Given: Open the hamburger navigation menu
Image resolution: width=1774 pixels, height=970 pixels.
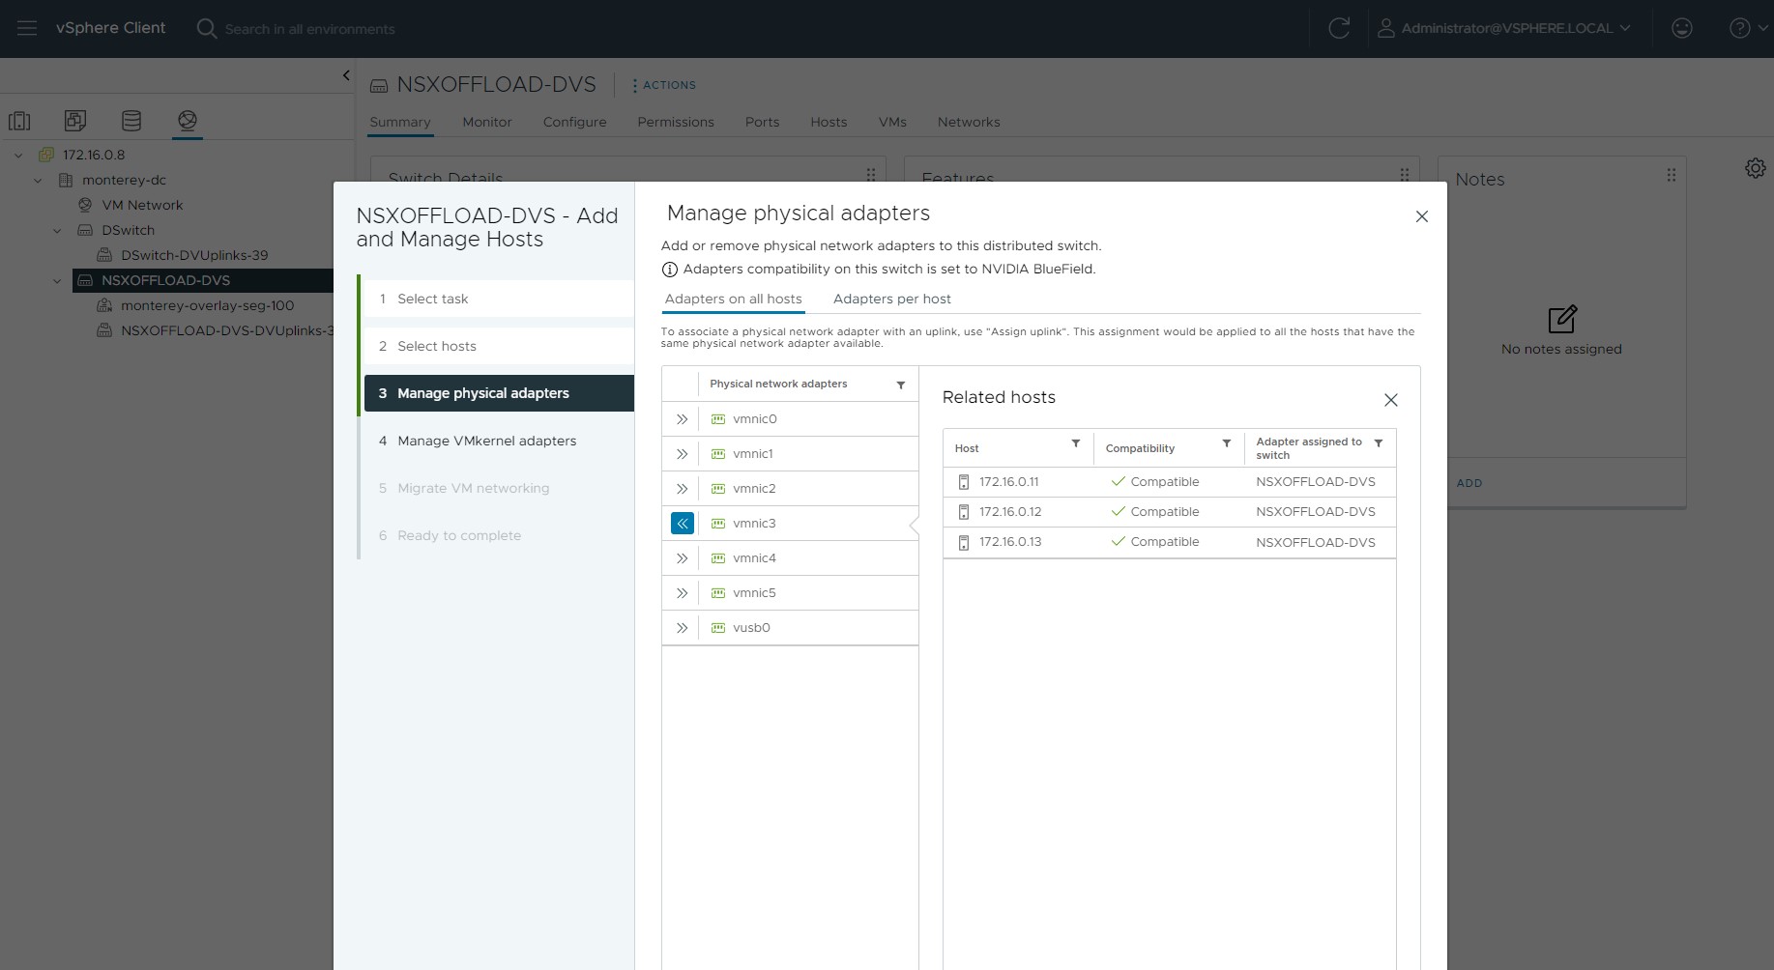Looking at the screenshot, I should tap(27, 29).
